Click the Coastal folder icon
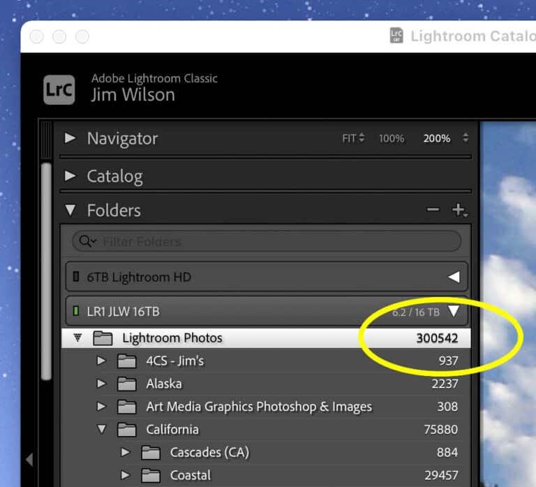 [x=151, y=475]
